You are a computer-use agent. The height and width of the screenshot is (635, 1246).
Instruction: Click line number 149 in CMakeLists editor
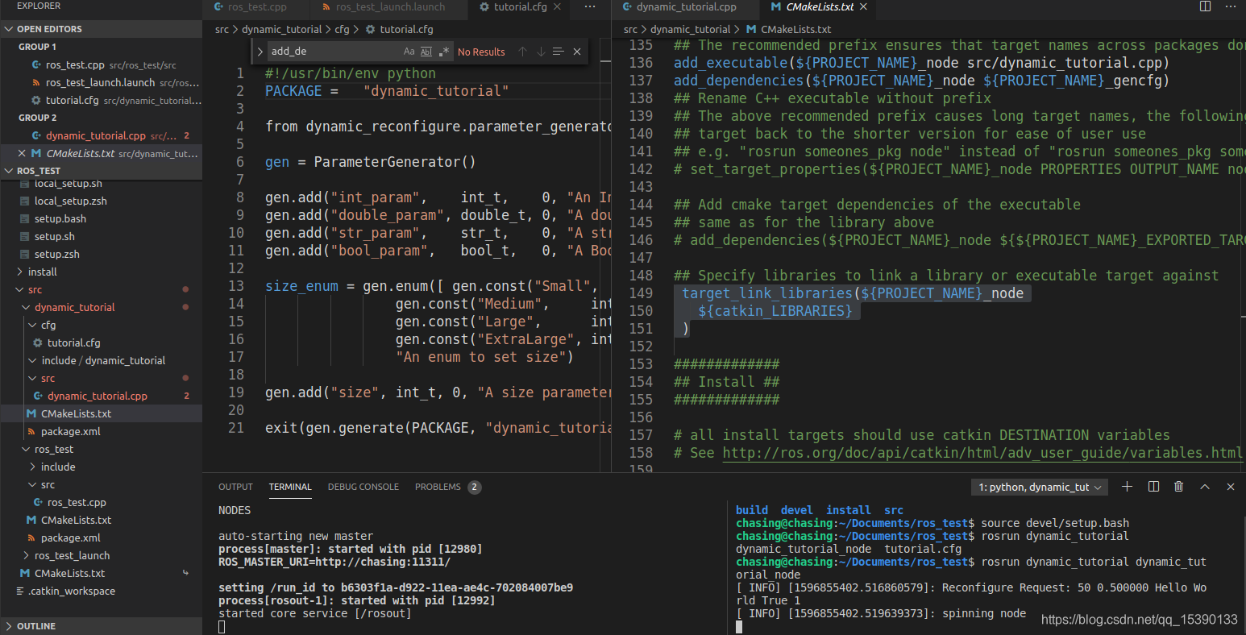tap(641, 293)
